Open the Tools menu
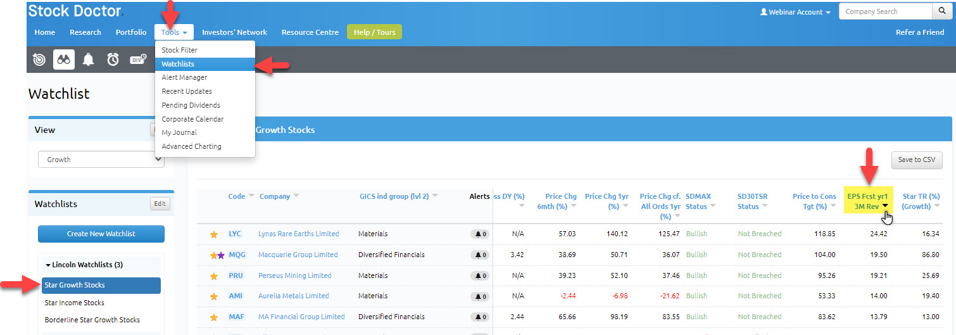 click(174, 32)
